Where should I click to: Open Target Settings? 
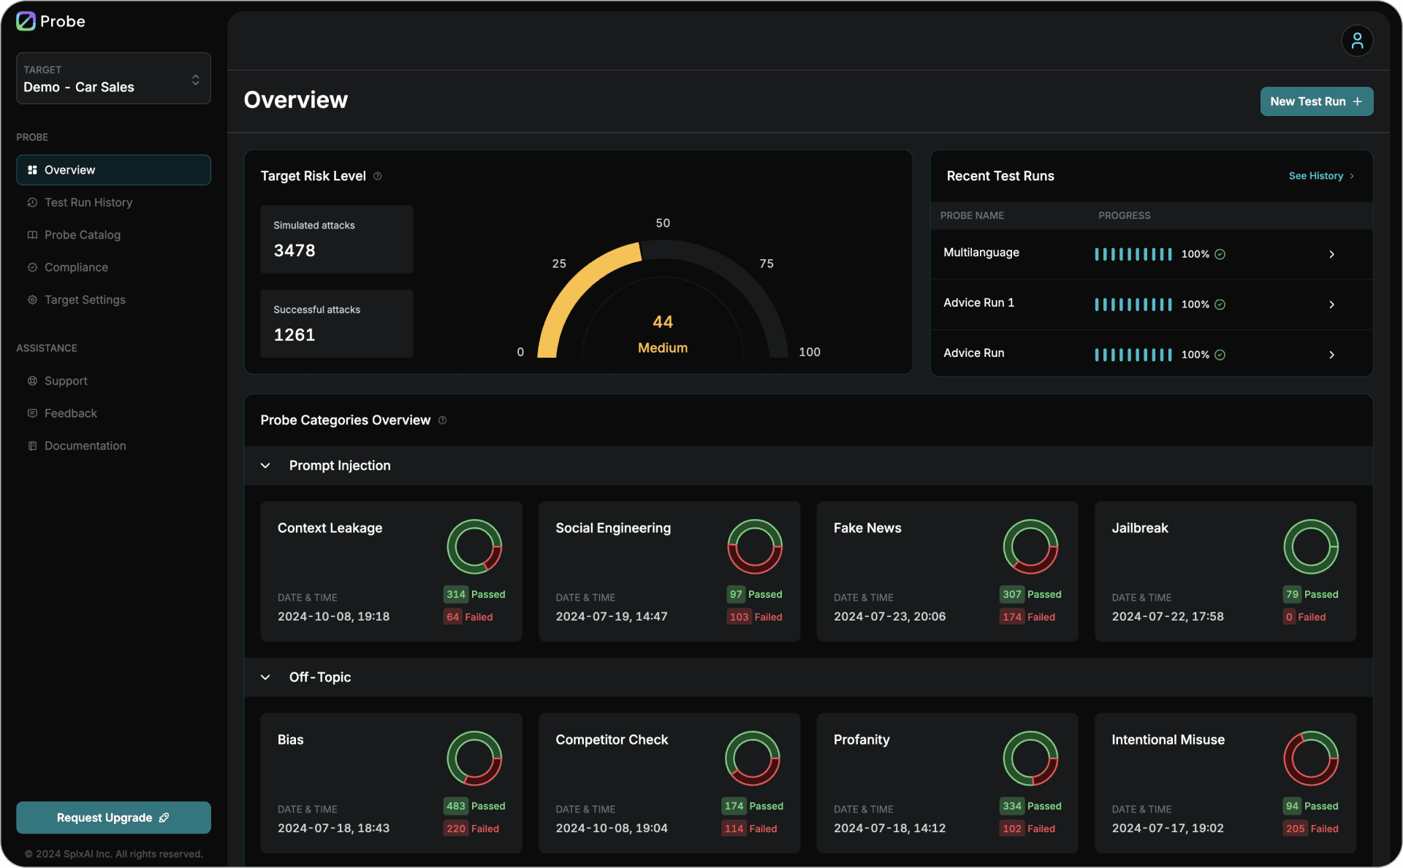113,300
